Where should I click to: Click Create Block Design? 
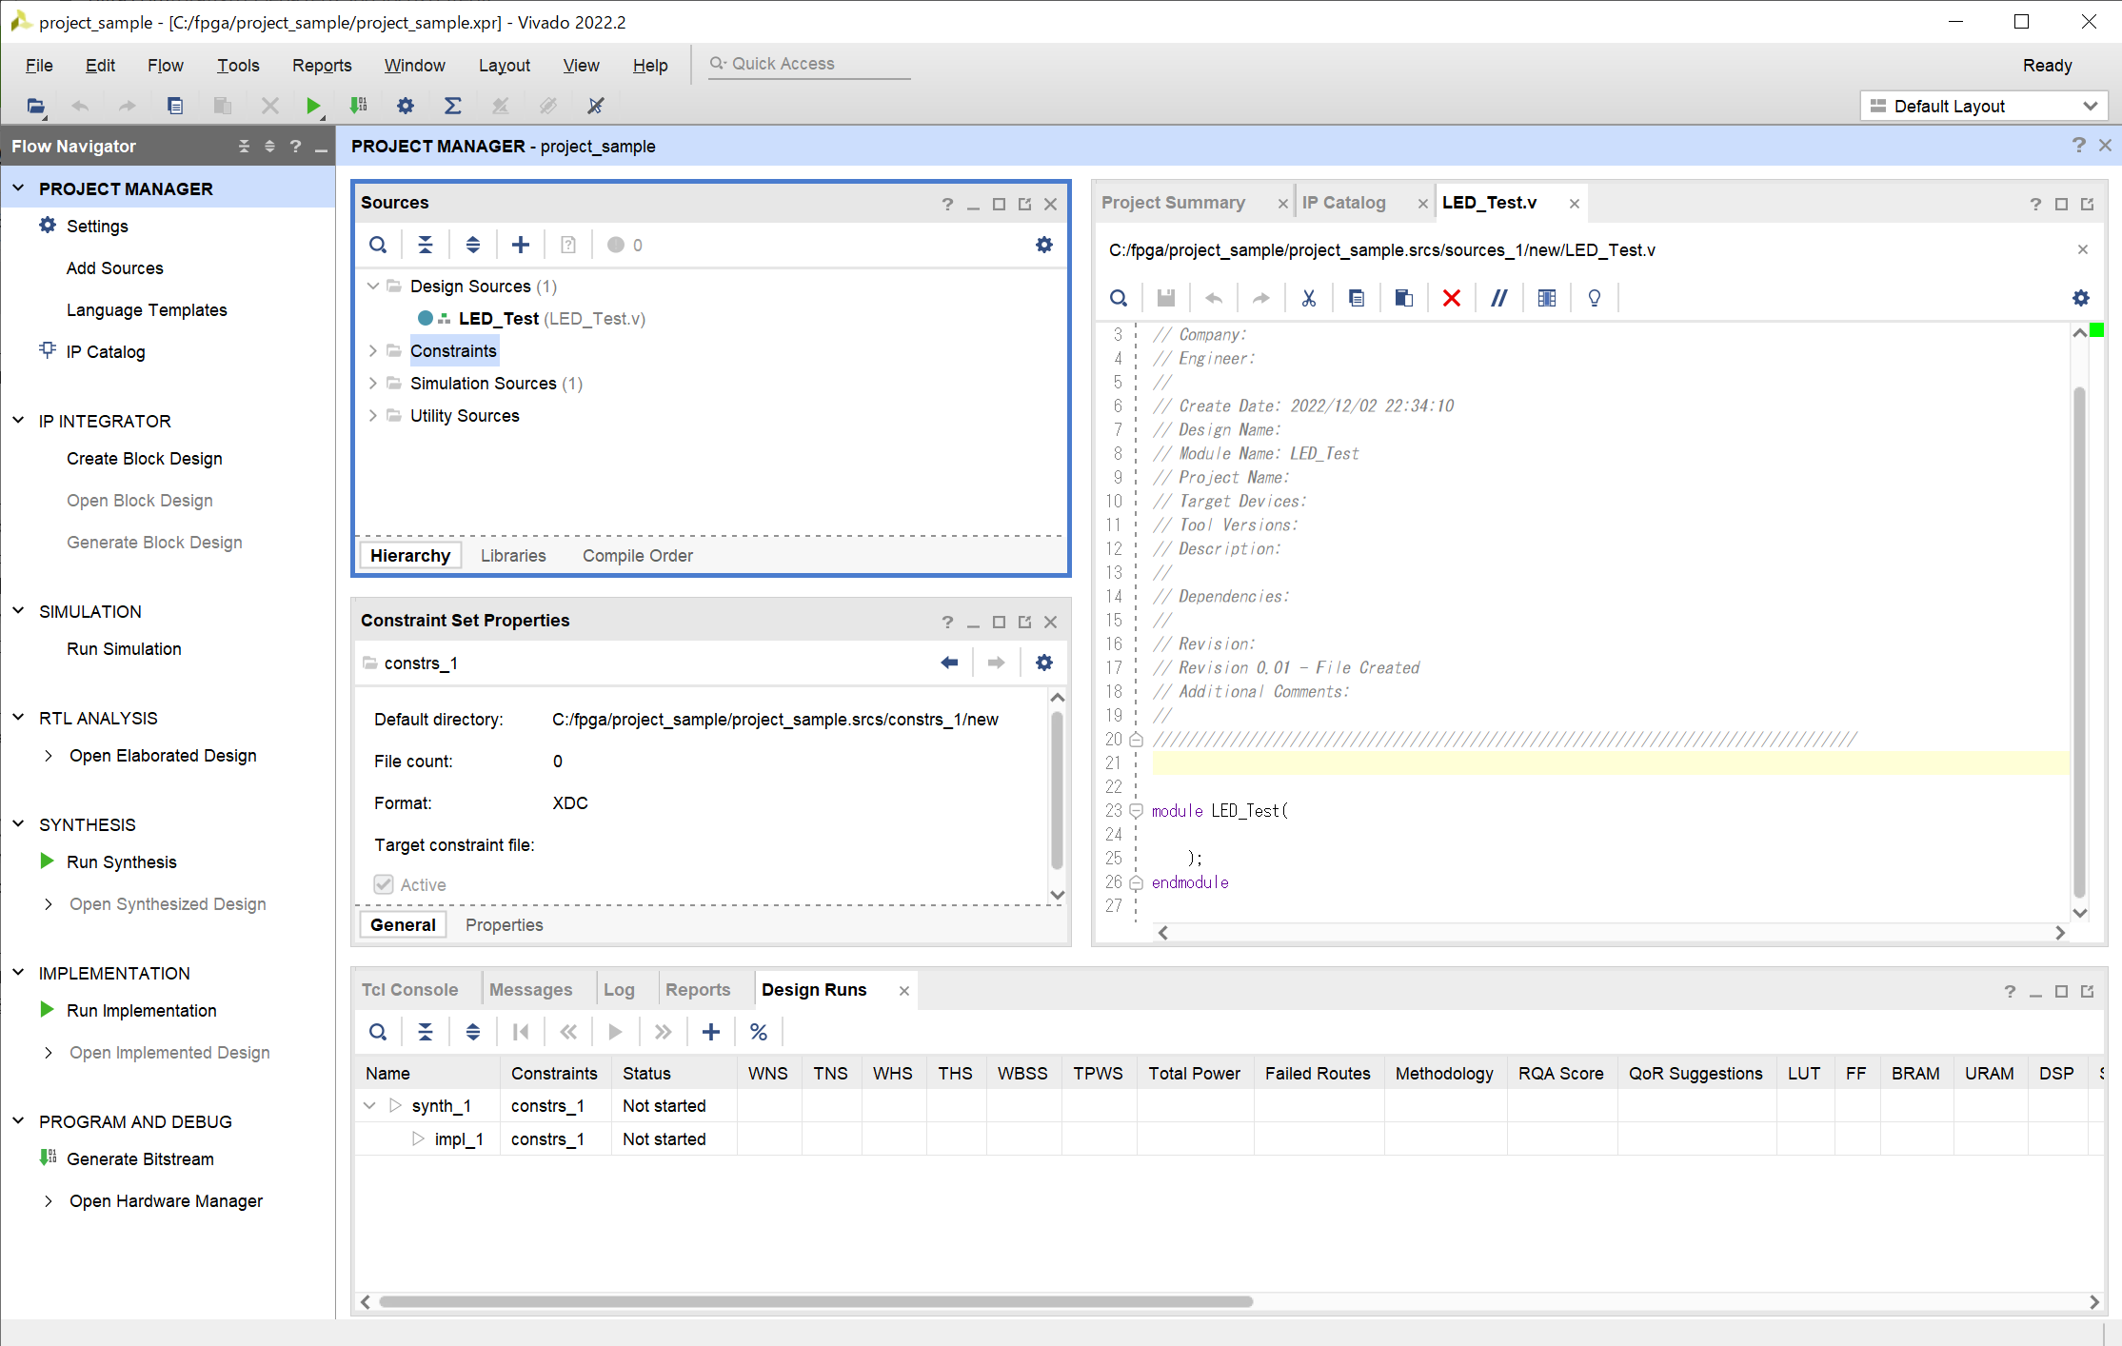tap(144, 458)
